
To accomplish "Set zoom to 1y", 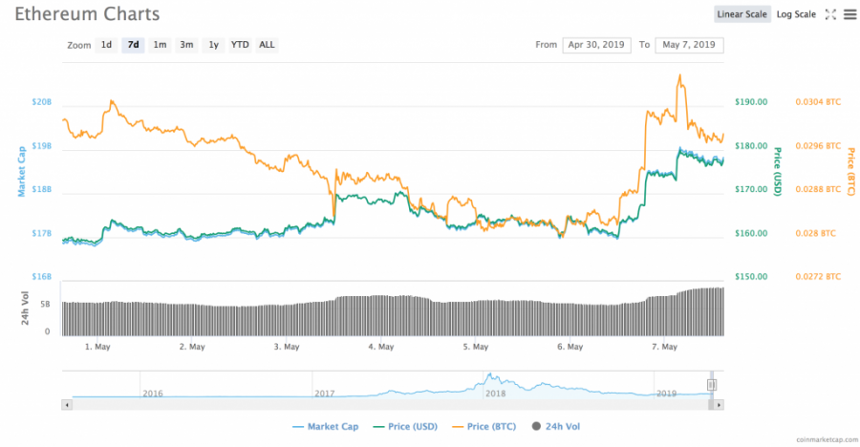I will pyautogui.click(x=213, y=45).
